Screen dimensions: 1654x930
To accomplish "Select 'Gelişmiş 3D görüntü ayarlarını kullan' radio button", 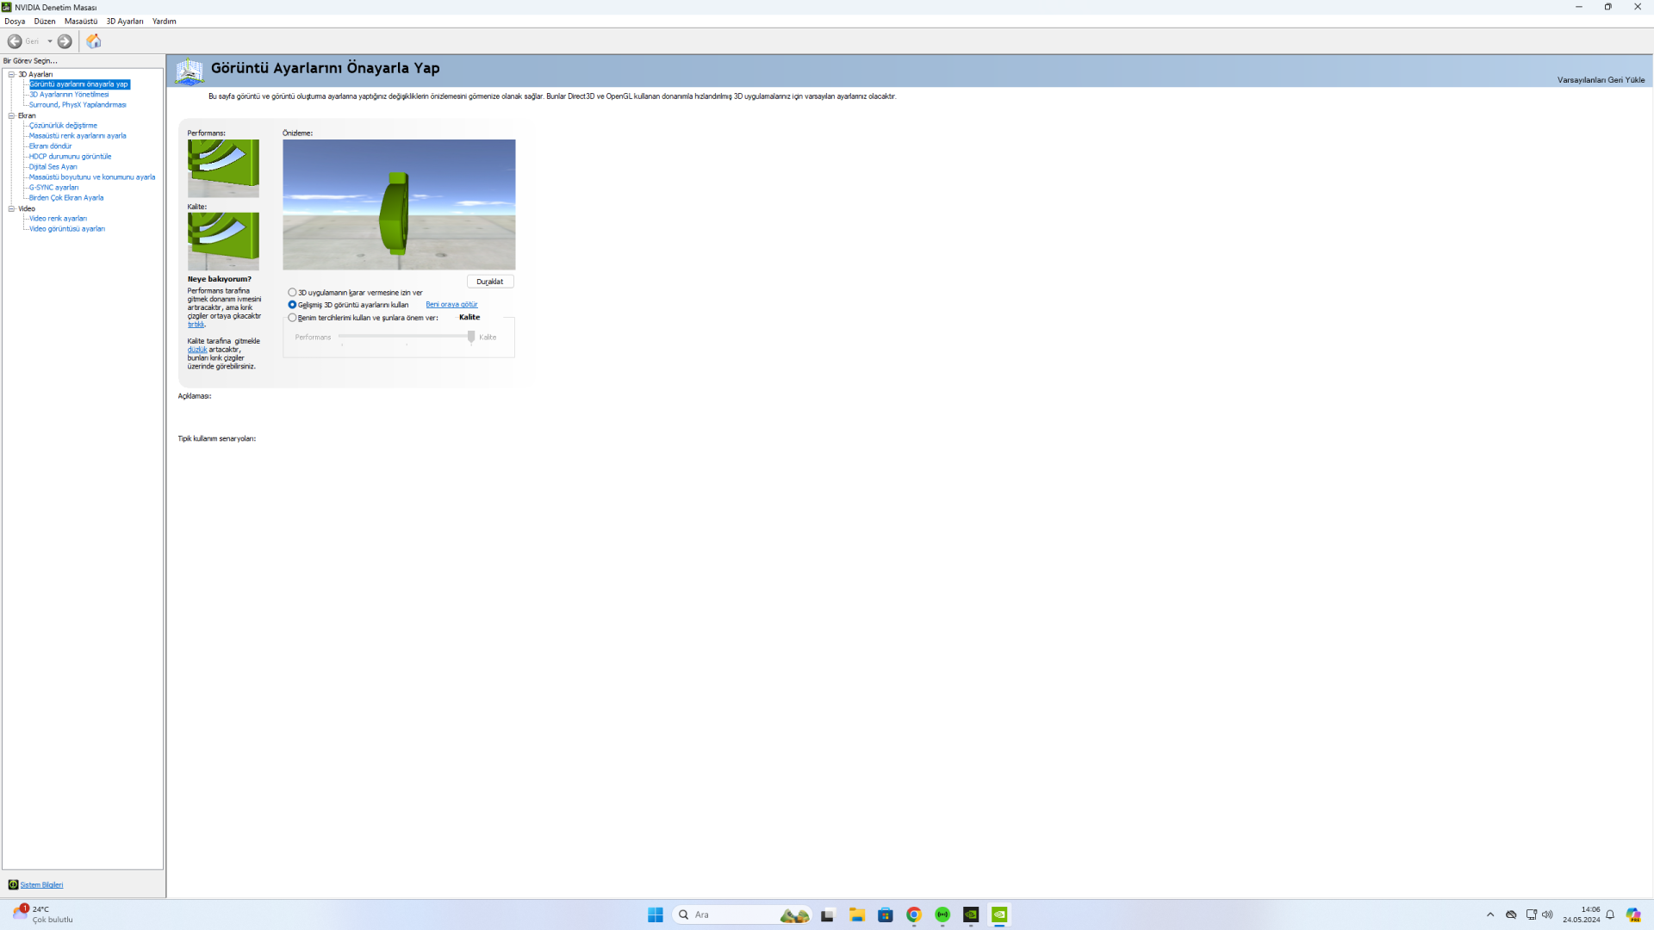I will click(293, 305).
